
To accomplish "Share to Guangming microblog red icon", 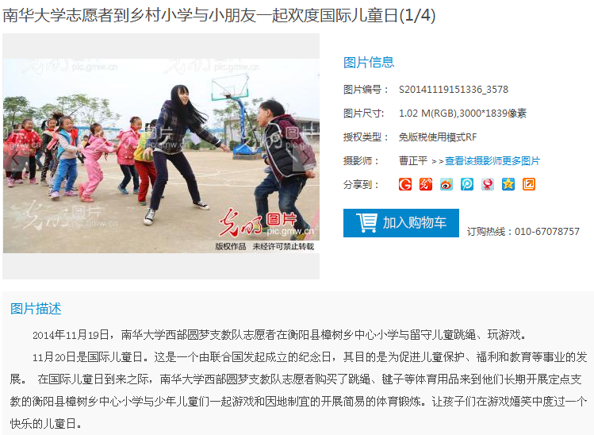I will (x=426, y=184).
